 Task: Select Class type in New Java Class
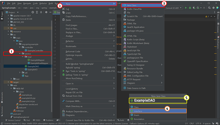pyautogui.click(x=158, y=107)
